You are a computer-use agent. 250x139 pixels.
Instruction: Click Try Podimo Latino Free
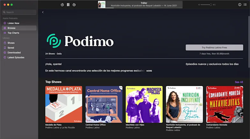[x=214, y=48]
